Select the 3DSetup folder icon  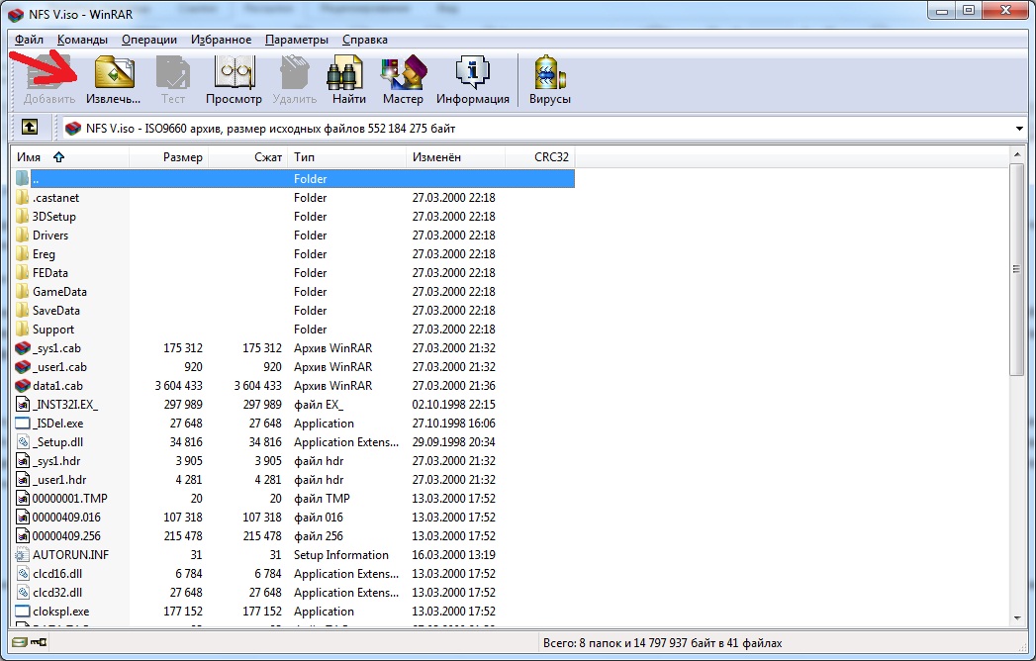pos(23,216)
